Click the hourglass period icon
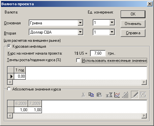The height and width of the screenshot is (126, 154). pos(109,95)
